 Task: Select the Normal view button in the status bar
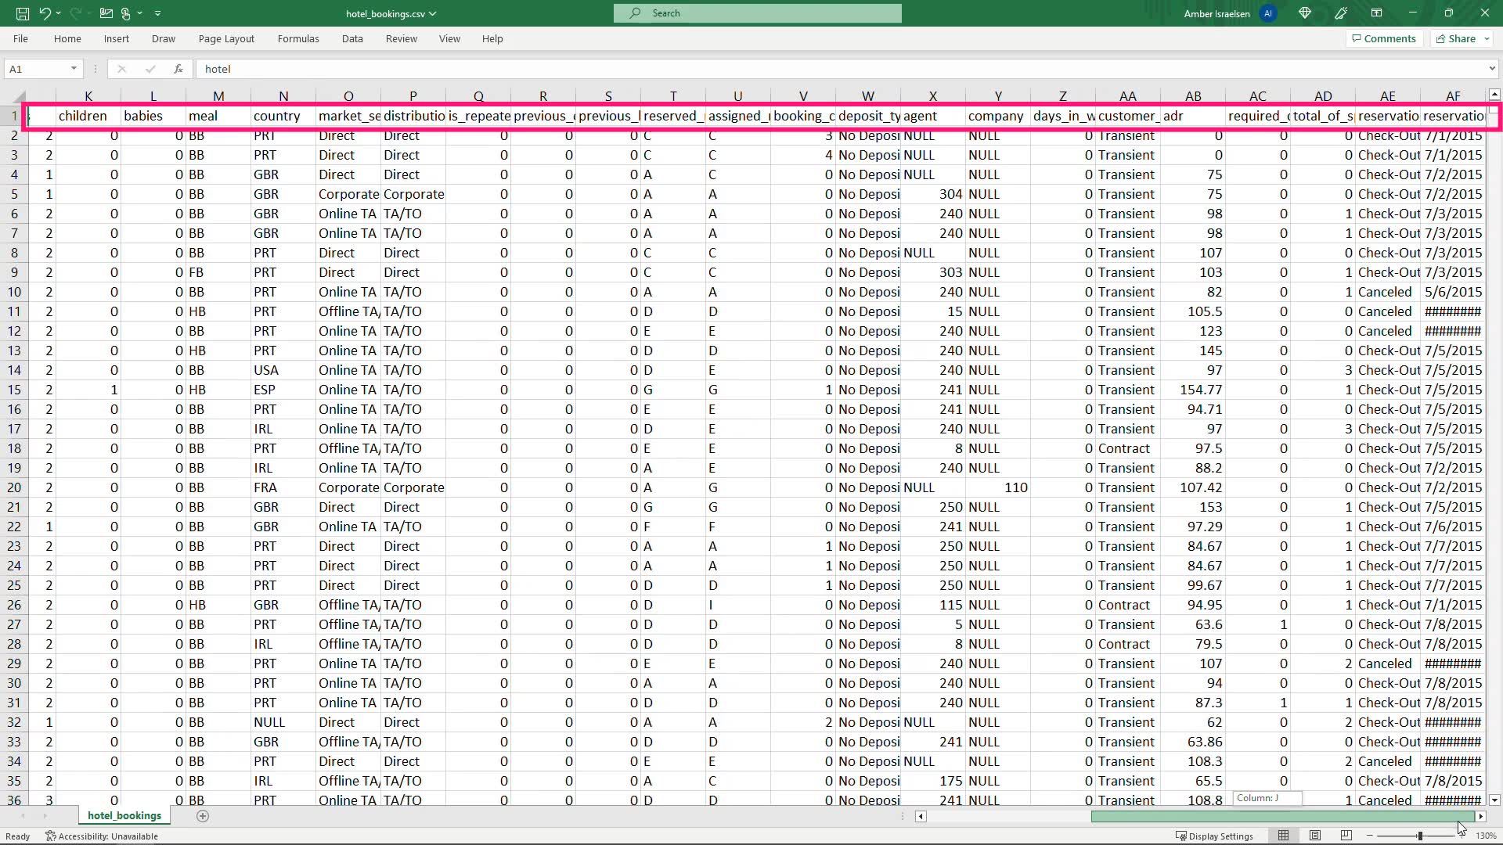coord(1283,836)
